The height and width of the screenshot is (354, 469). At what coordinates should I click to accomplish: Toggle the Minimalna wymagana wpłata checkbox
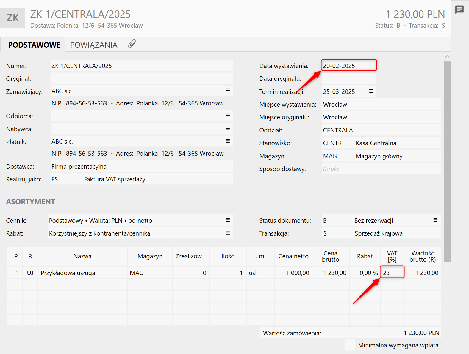tap(350, 345)
